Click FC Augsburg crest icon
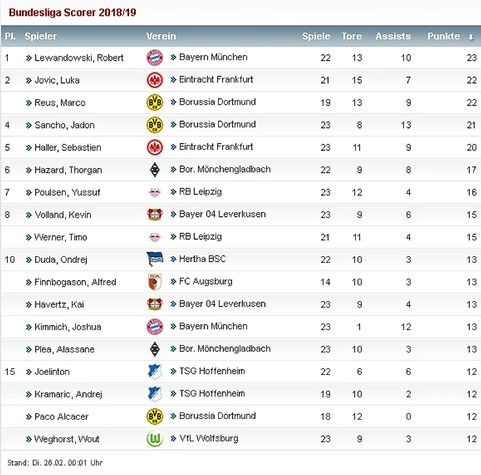This screenshot has width=481, height=475. 154,281
